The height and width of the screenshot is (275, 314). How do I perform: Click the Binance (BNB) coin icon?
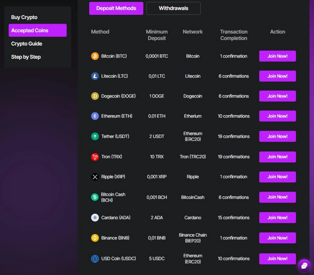[x=95, y=238]
